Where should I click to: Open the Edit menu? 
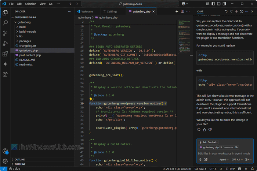pyautogui.click(x=19, y=4)
